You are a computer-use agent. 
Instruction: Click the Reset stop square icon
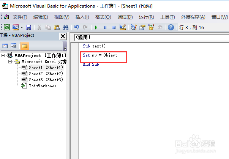point(114,27)
